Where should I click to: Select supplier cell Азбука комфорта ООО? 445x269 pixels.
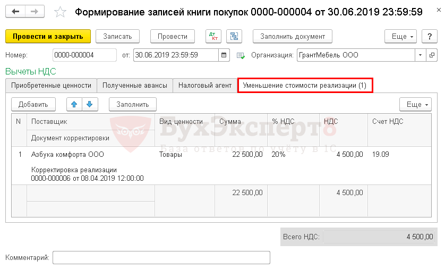pyautogui.click(x=91, y=155)
